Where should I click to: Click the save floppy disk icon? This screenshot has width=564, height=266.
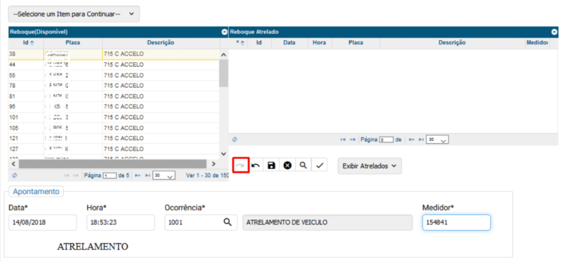[272, 165]
